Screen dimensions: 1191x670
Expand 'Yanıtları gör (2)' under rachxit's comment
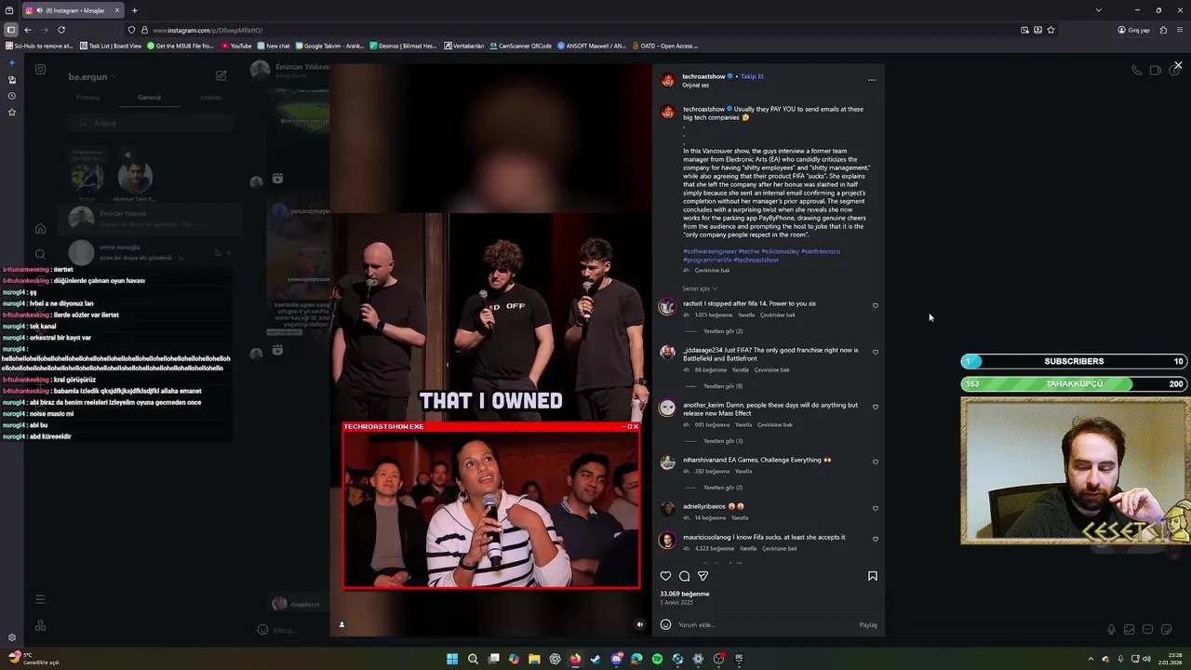tap(722, 331)
